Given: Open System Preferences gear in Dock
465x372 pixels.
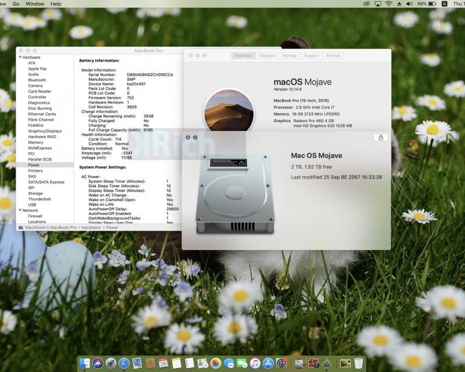Looking at the screenshot, I should [281, 363].
